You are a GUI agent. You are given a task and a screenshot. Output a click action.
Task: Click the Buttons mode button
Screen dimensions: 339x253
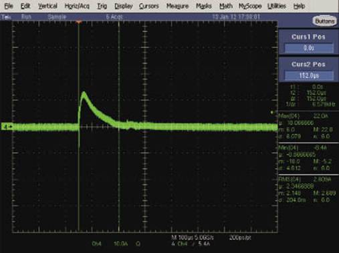324,21
